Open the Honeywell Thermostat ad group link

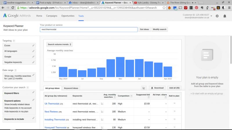pyautogui.click(x=55, y=127)
